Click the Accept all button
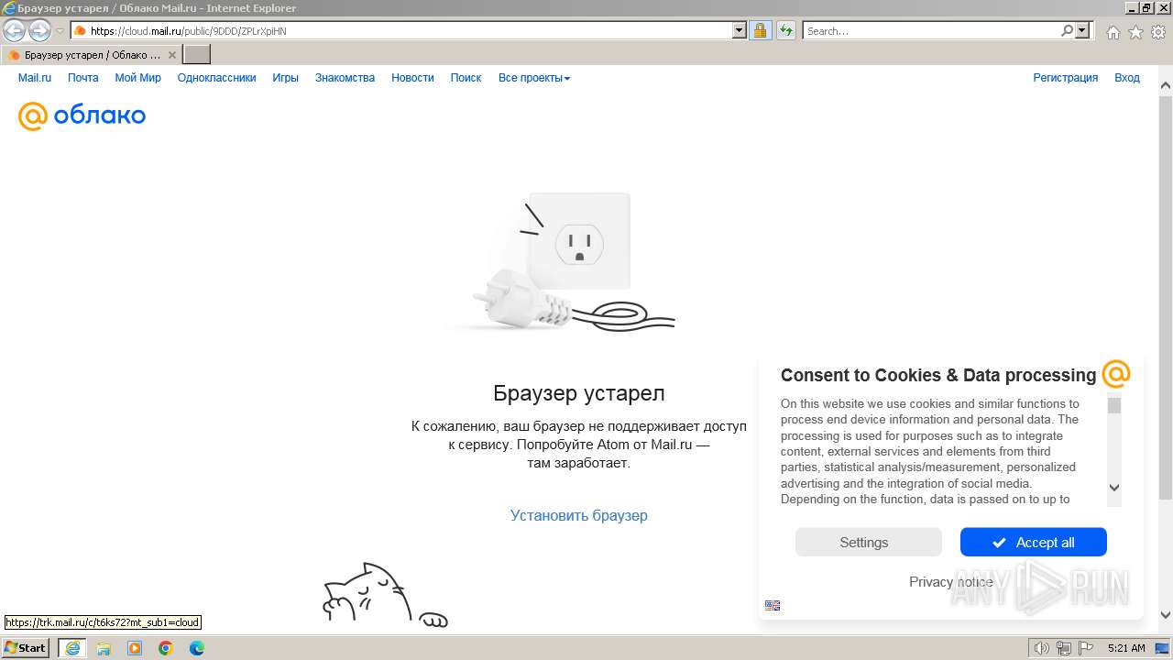 click(x=1033, y=542)
